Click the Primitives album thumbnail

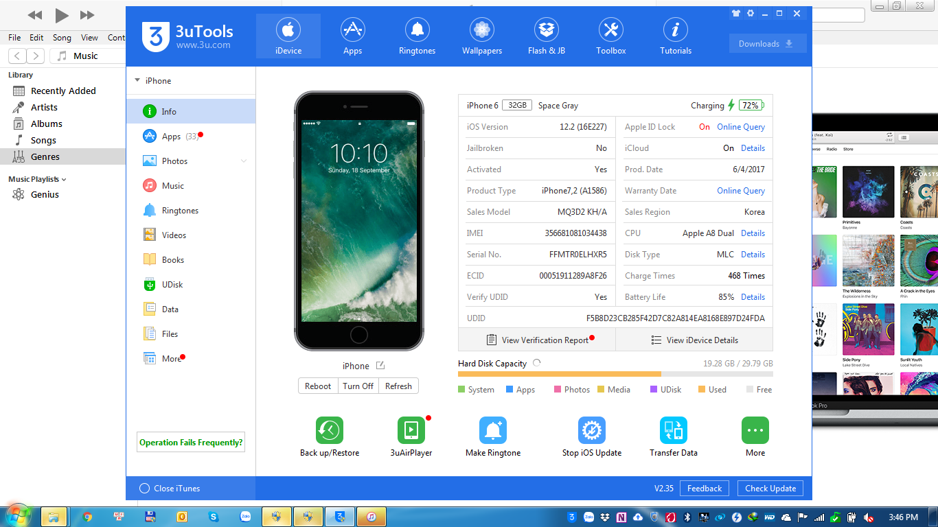868,192
